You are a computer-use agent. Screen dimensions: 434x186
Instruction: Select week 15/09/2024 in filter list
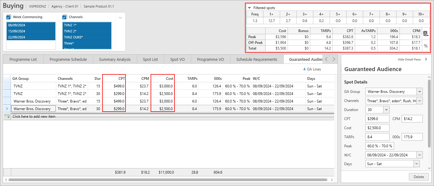click(31, 31)
